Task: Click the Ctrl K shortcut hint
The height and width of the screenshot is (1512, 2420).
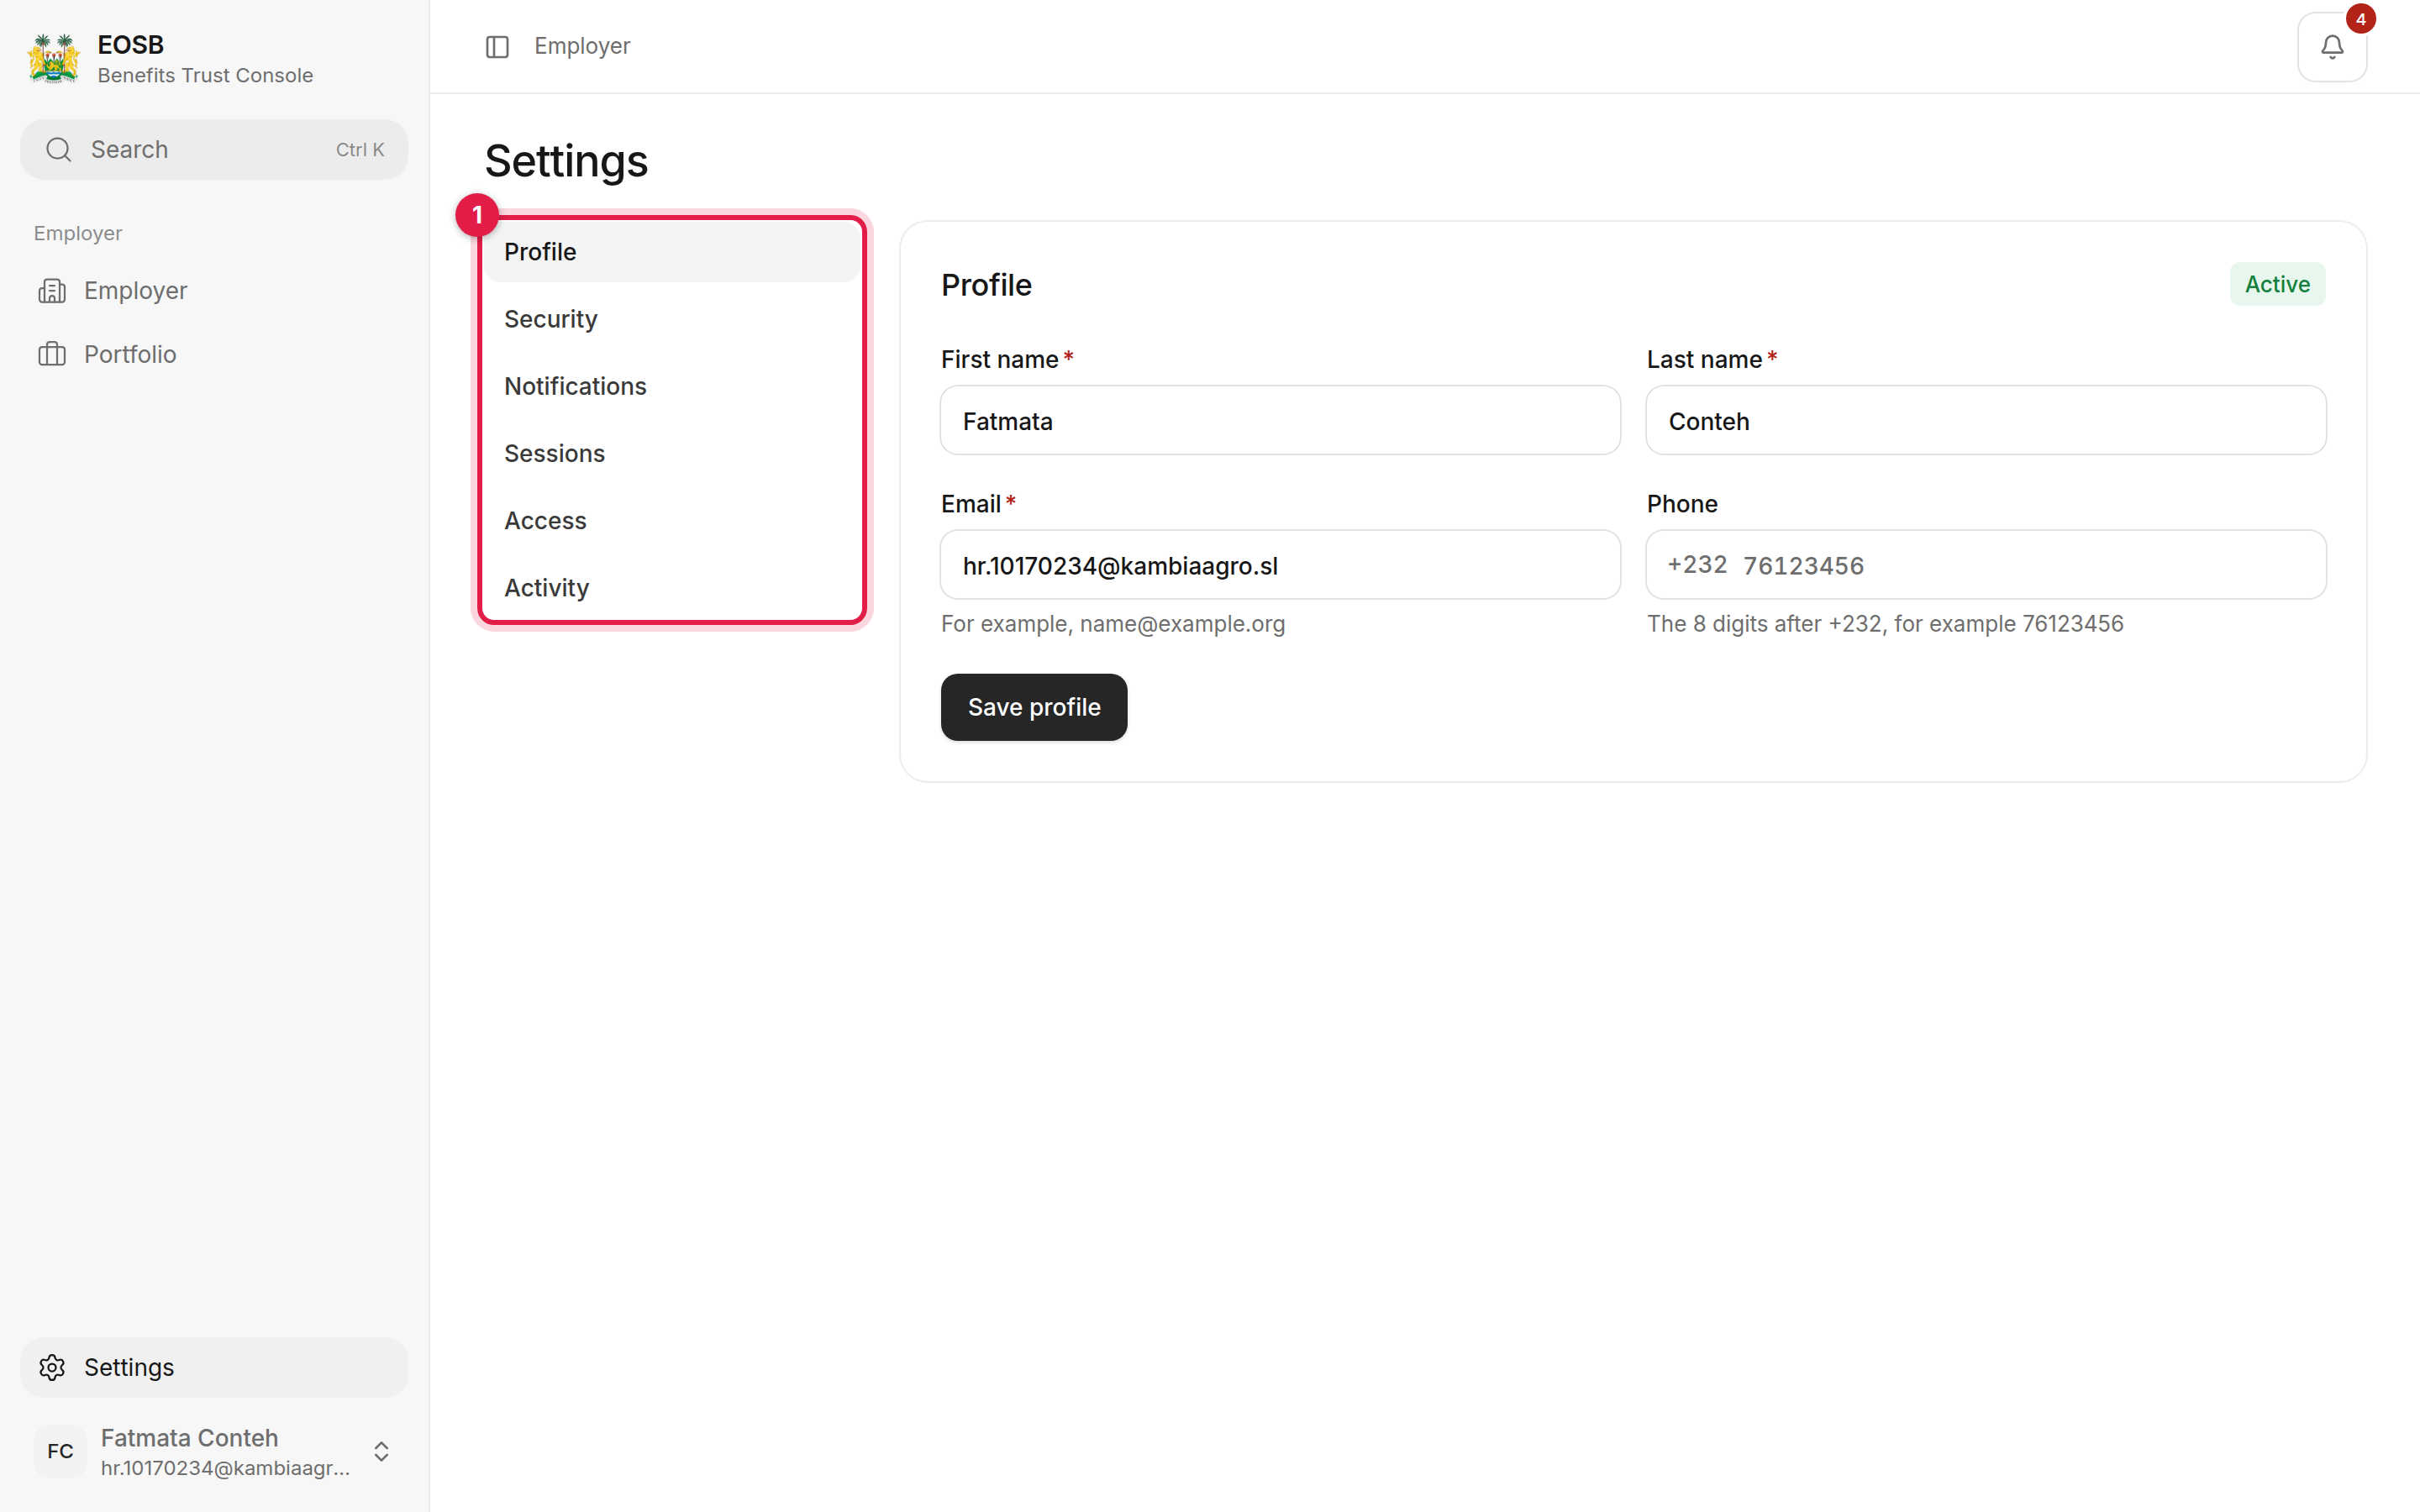Action: [360, 150]
